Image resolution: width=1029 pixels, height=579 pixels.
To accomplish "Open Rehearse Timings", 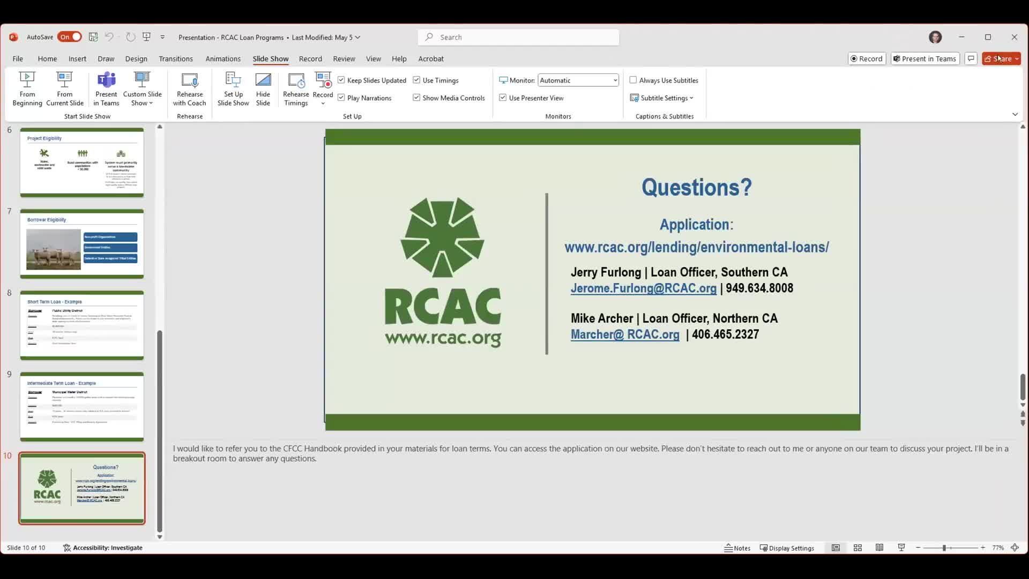I will [x=296, y=88].
